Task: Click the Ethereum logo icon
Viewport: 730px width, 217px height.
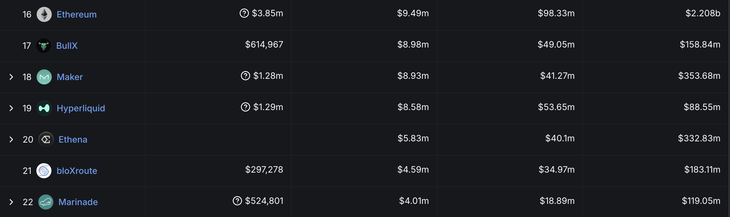Action: [x=44, y=14]
